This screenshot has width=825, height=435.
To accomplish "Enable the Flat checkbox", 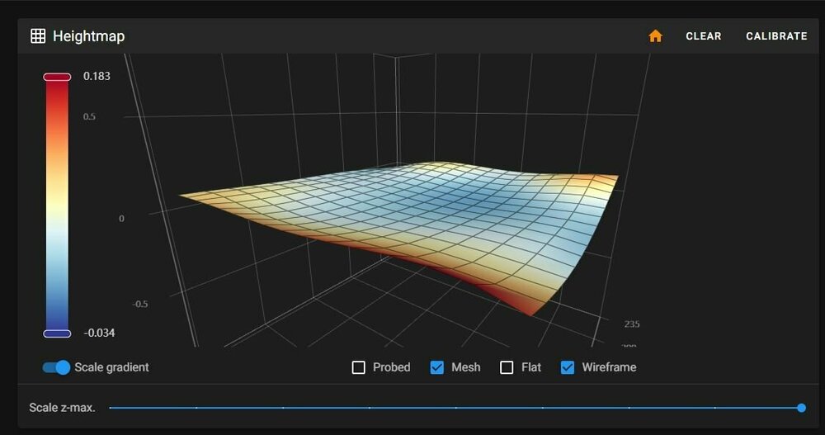I will pos(507,367).
